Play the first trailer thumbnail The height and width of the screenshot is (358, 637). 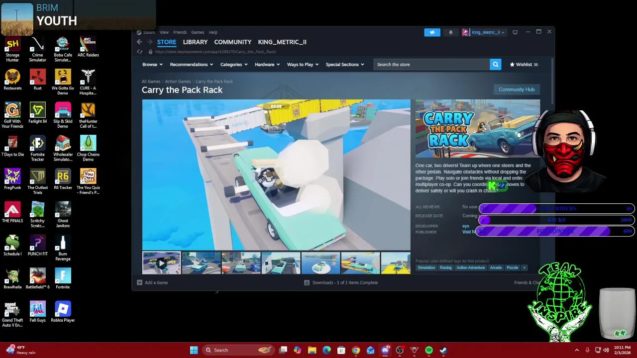pyautogui.click(x=161, y=263)
